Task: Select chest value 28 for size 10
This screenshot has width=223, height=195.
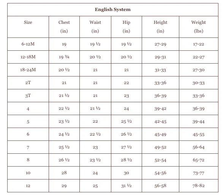Action: click(x=64, y=173)
